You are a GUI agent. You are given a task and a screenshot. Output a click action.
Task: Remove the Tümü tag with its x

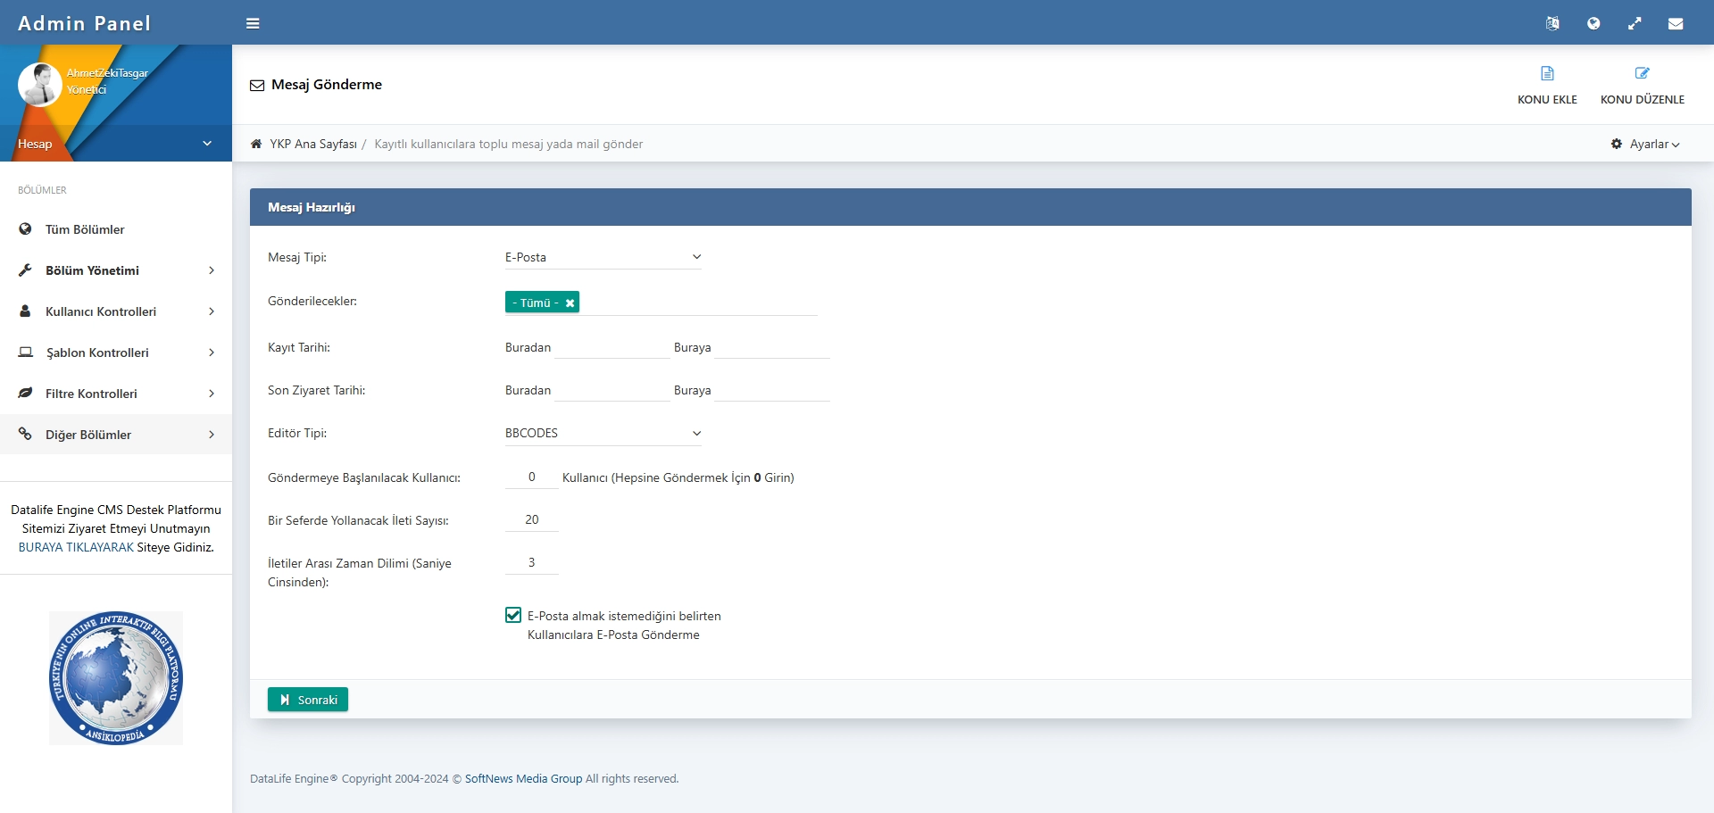tap(570, 303)
